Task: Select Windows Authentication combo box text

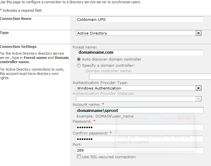Action: (99, 88)
